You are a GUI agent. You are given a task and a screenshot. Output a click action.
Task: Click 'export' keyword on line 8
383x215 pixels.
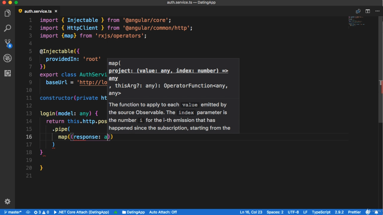pos(49,74)
